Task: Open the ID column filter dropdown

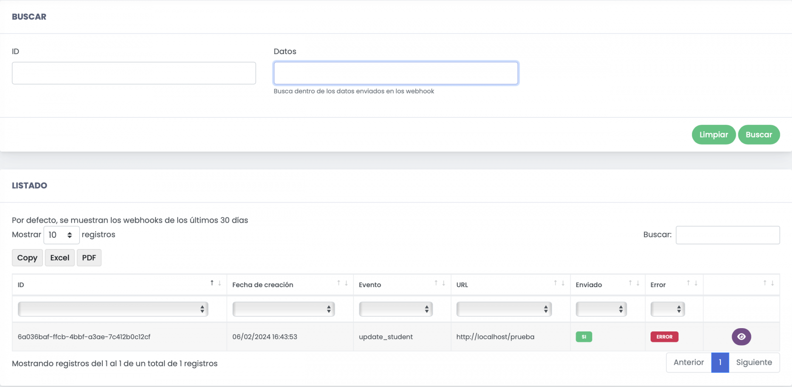Action: 113,309
